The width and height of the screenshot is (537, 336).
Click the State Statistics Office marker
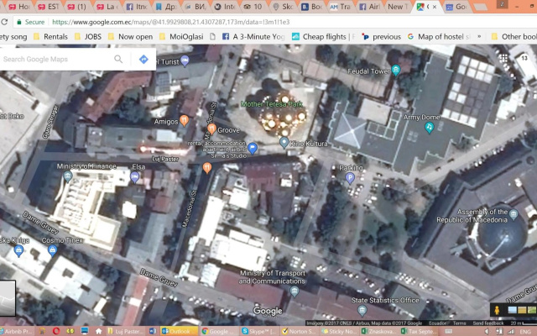point(362,311)
